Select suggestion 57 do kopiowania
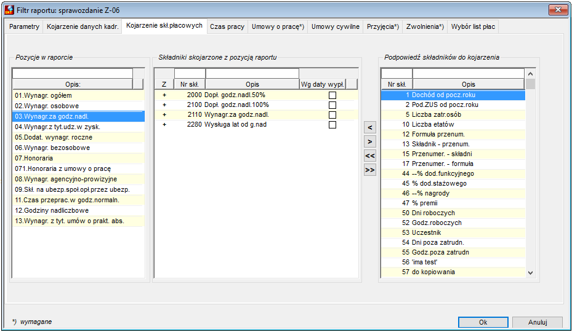This screenshot has width=572, height=332. (453, 272)
